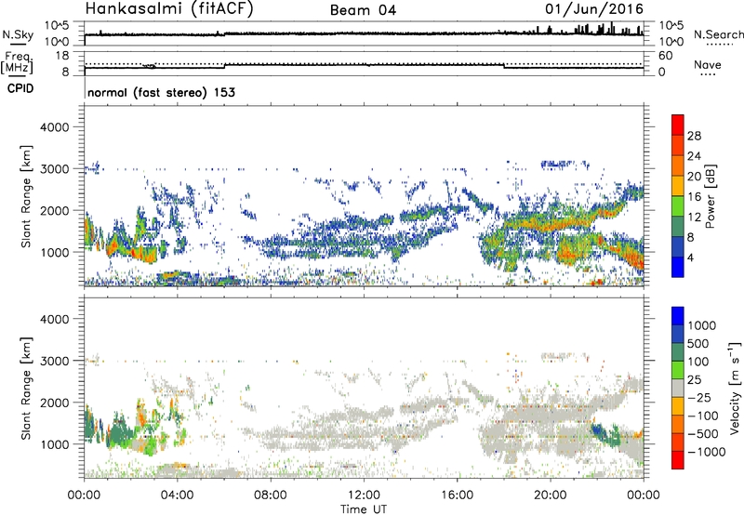Viewport: 744px width, 515px height.
Task: Click the '20:00' time axis tick label
Action: 551,495
